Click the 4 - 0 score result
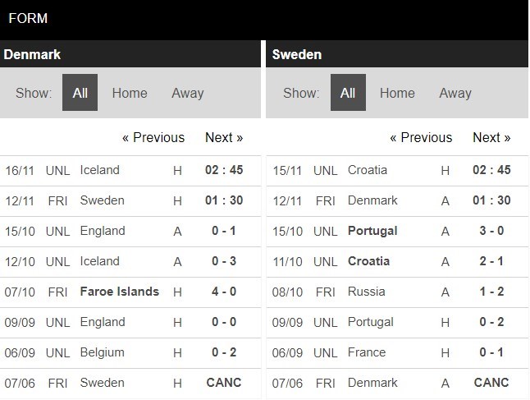The width and height of the screenshot is (530, 400). click(x=224, y=292)
